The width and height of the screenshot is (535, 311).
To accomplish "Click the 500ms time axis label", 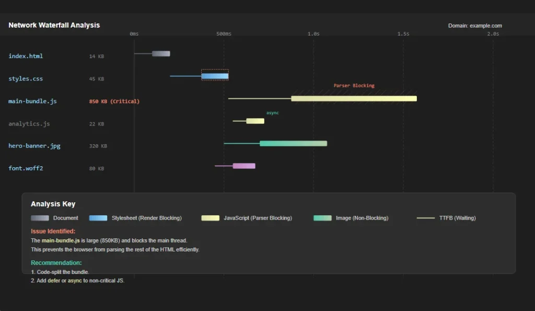I will point(224,34).
